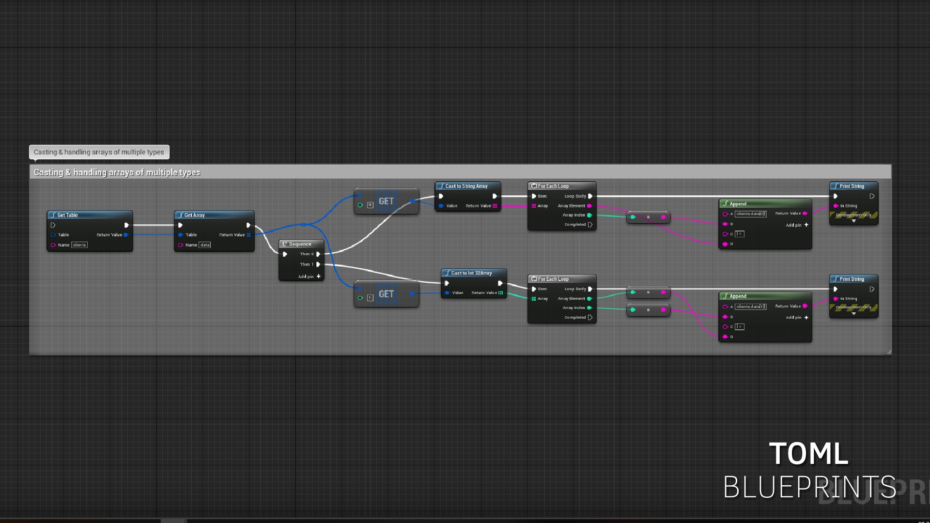Click the function icon on the lower Print String node

coord(835,279)
